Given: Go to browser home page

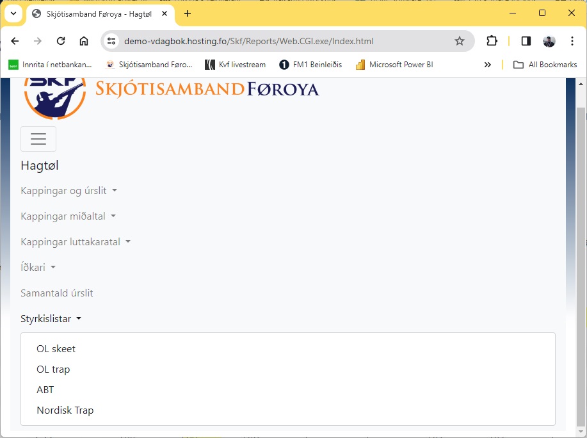Looking at the screenshot, I should pyautogui.click(x=84, y=41).
